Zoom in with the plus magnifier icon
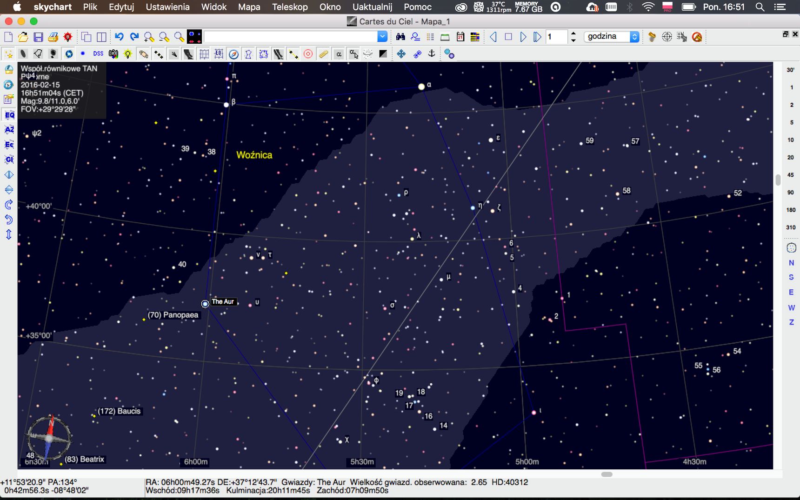Viewport: 800px width, 500px height. (x=149, y=37)
